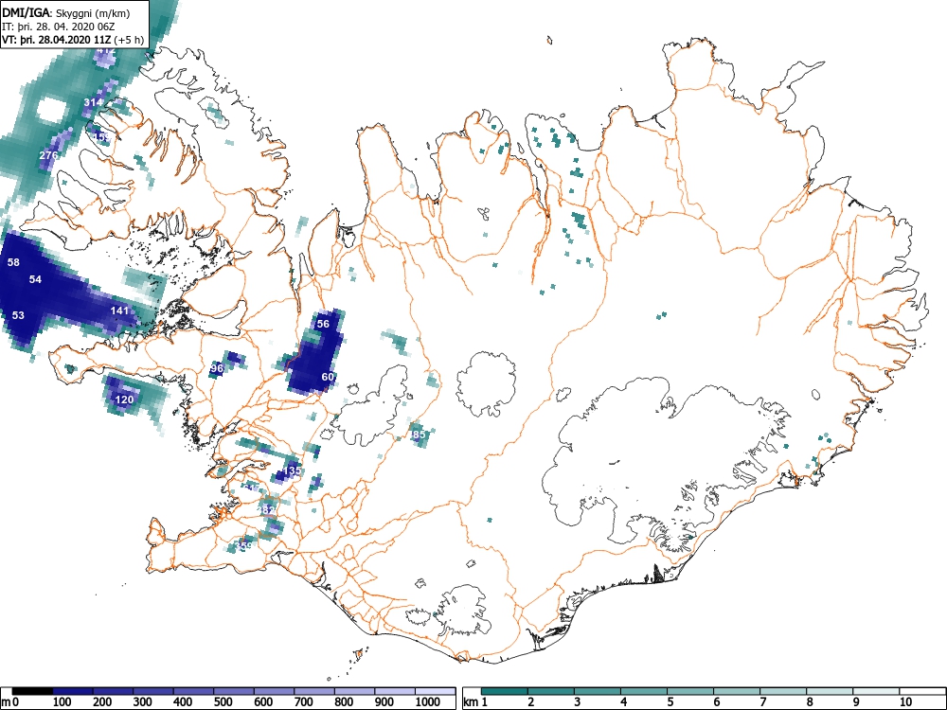This screenshot has height=710, width=947.
Task: Click the 10 km tick label
Action: (904, 702)
